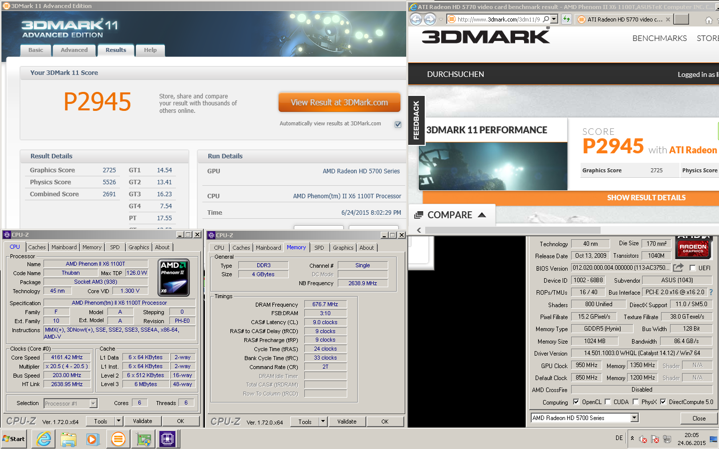Click the 3DMARK logo on the web page
The height and width of the screenshot is (449, 719).
[x=486, y=36]
